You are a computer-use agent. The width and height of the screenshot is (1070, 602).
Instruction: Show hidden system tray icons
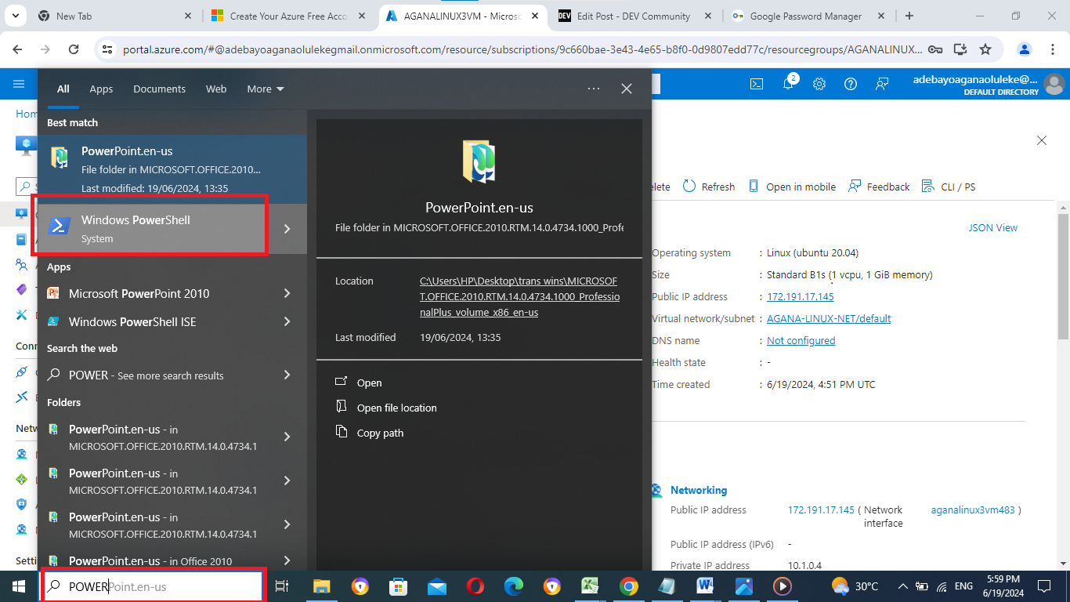pyautogui.click(x=903, y=586)
